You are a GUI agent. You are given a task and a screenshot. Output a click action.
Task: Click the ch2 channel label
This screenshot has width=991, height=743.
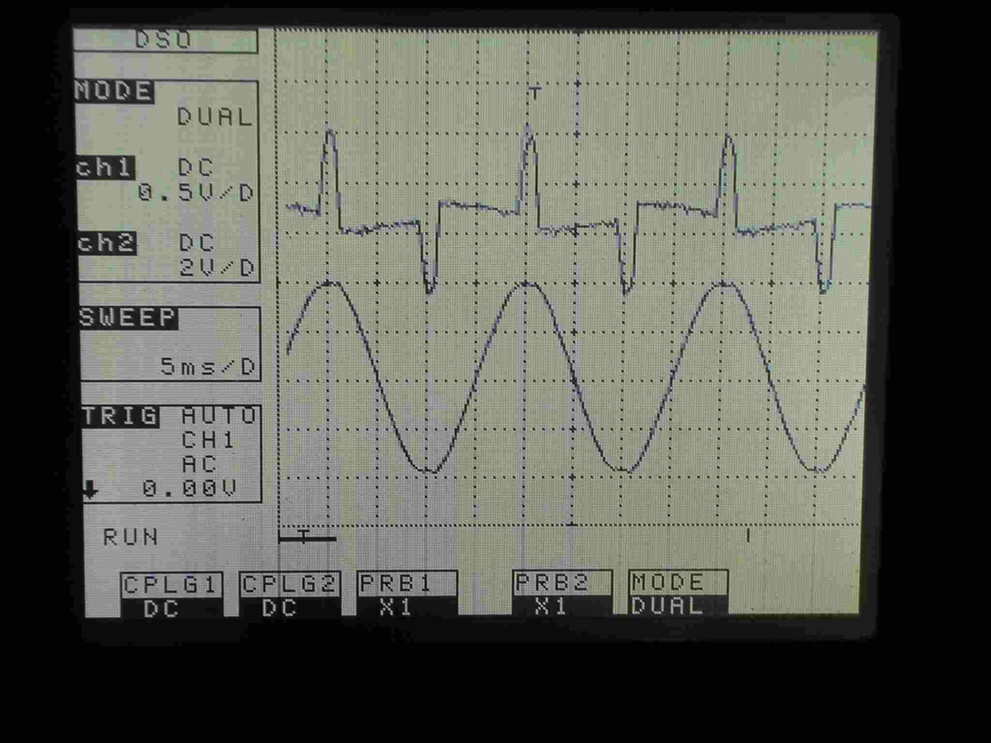106,243
